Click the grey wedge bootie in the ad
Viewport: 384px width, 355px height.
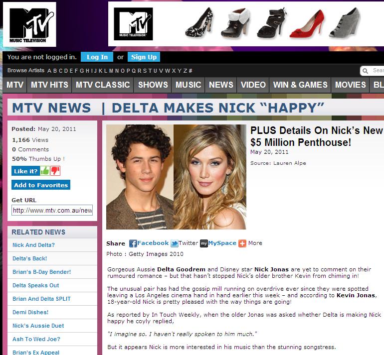(x=345, y=23)
